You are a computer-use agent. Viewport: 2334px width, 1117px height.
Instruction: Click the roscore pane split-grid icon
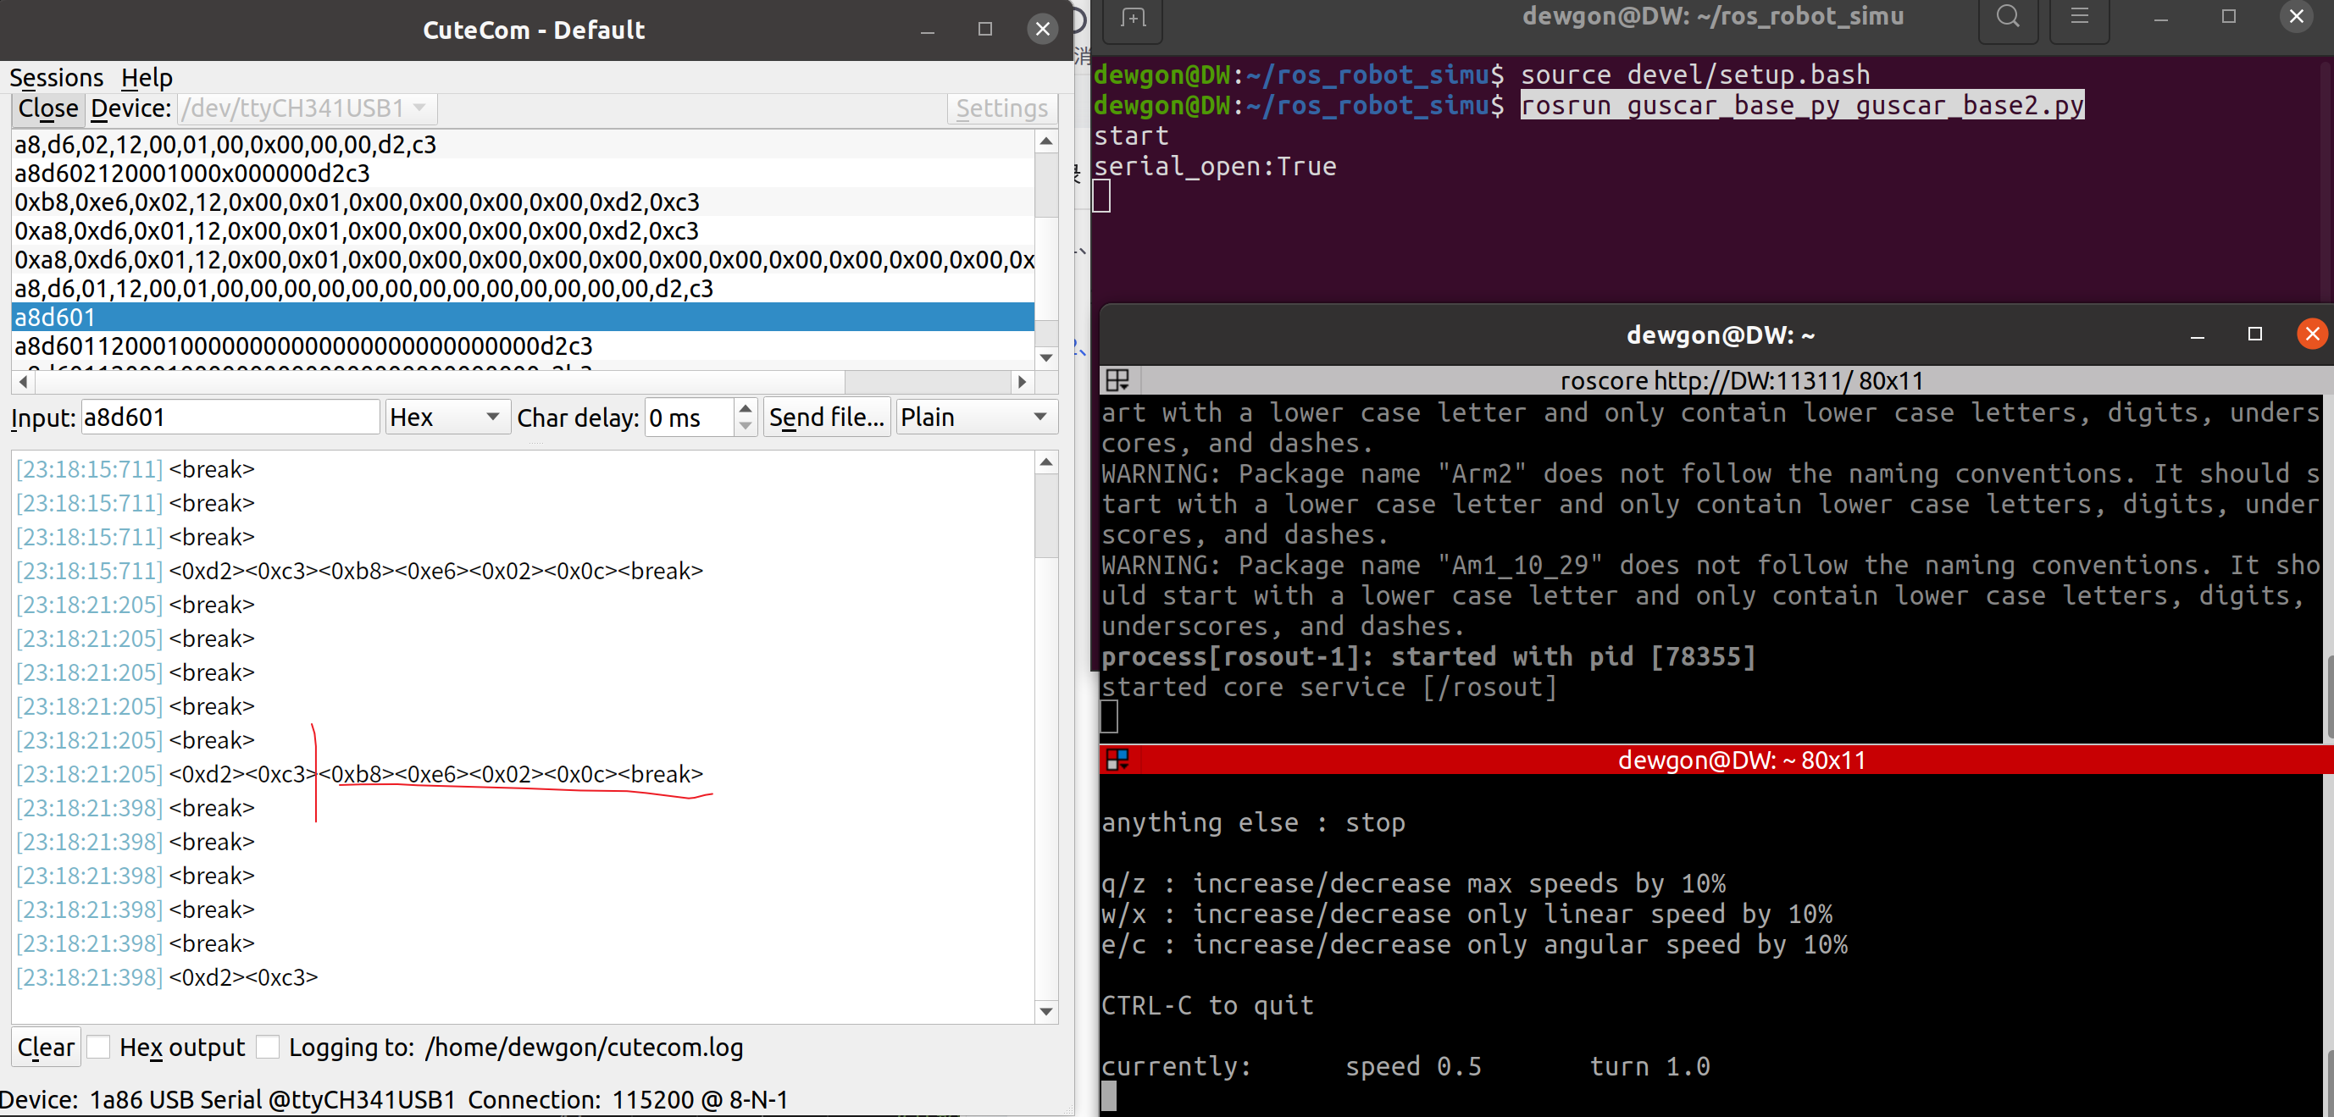pyautogui.click(x=1118, y=380)
